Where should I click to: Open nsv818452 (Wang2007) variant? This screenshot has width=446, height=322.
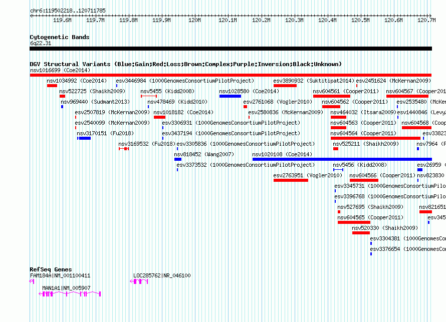tap(204, 154)
